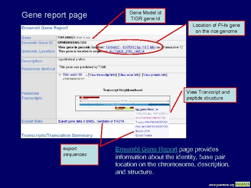251x188 pixels.
Task: Click 'Transcripts/Translation Summary' heading
Action: point(57,135)
